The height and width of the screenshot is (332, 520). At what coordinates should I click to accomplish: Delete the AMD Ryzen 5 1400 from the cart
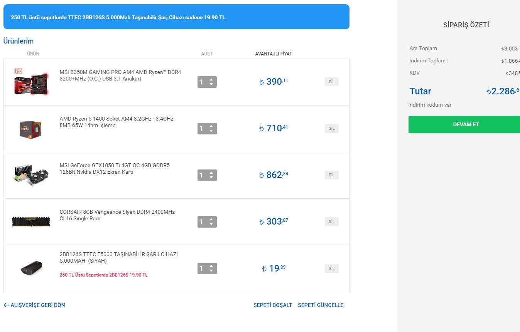(x=331, y=128)
